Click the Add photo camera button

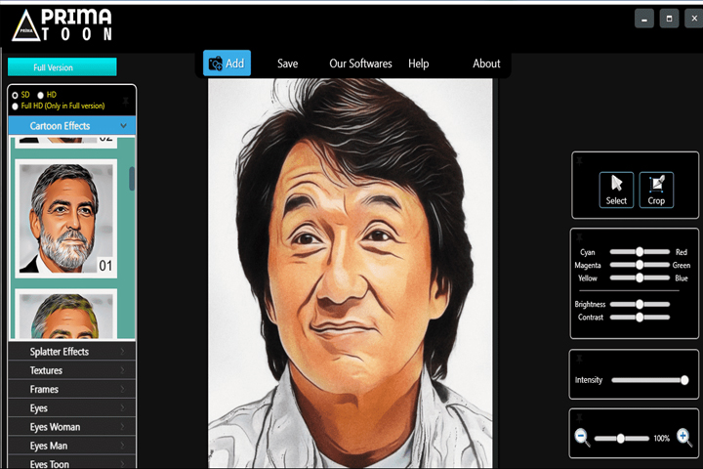pos(227,64)
